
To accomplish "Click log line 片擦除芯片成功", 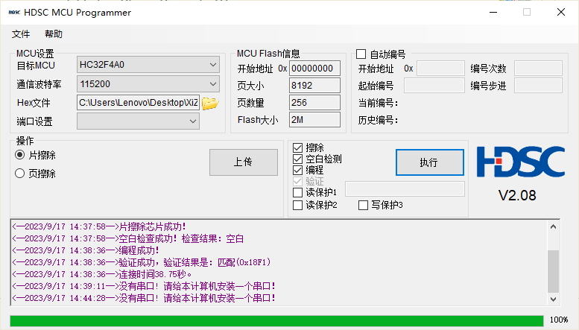I will (99, 226).
